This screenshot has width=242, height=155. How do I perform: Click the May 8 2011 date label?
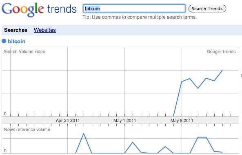coord(182,120)
